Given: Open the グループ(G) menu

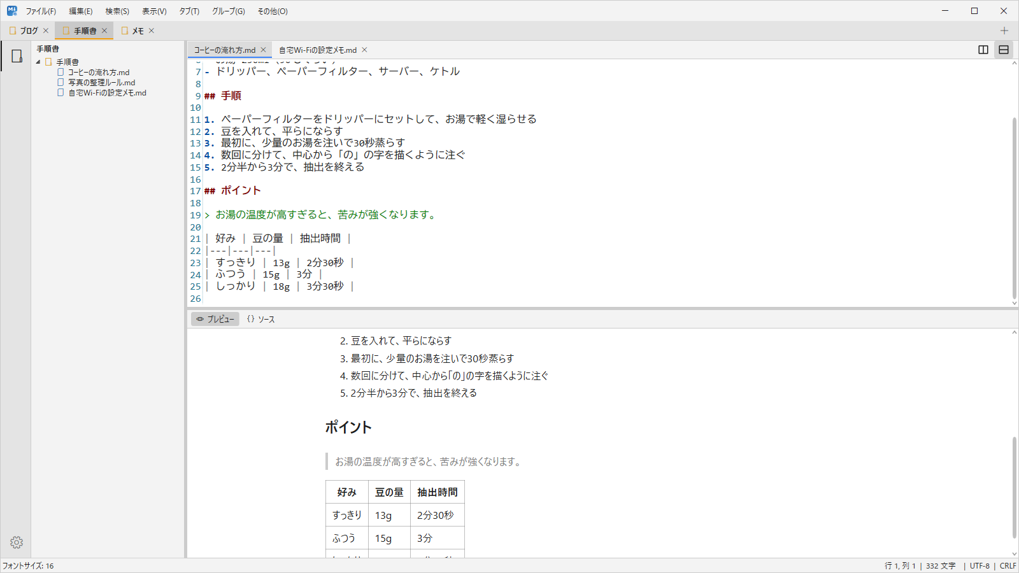Looking at the screenshot, I should point(229,11).
